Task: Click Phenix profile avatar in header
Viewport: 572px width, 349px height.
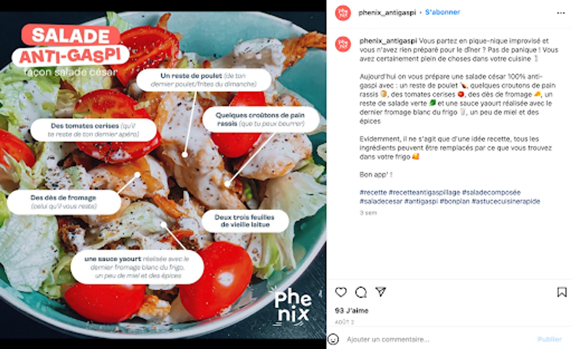Action: pyautogui.click(x=343, y=13)
